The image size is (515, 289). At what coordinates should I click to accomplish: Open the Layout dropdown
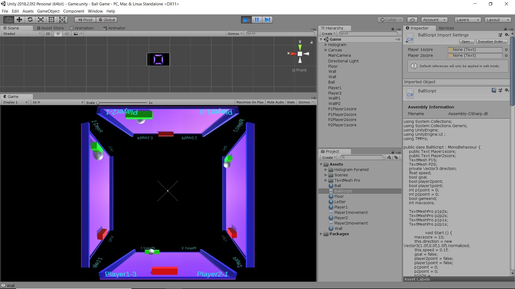498,20
